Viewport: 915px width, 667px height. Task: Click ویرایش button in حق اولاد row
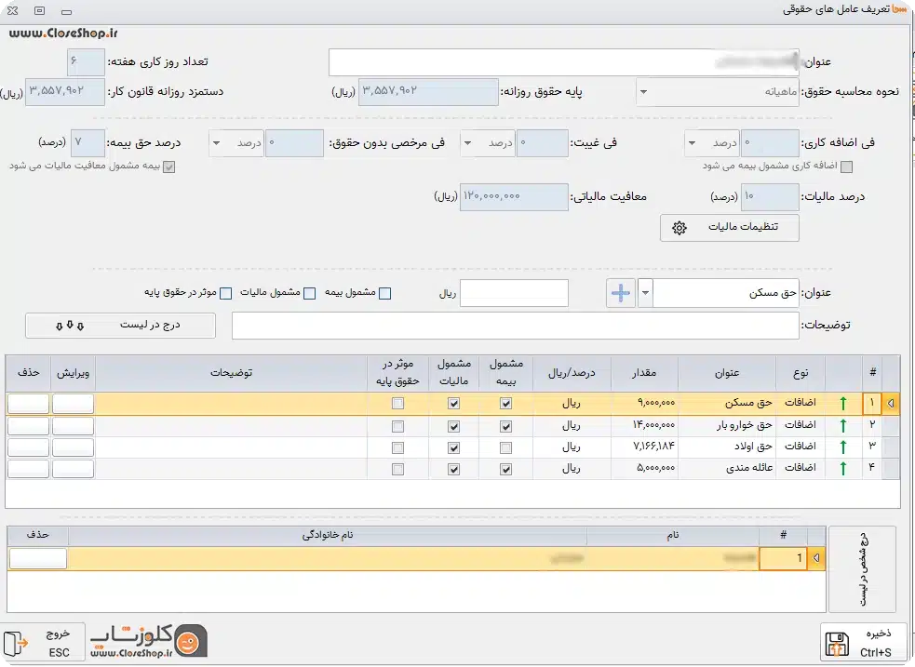[73, 447]
